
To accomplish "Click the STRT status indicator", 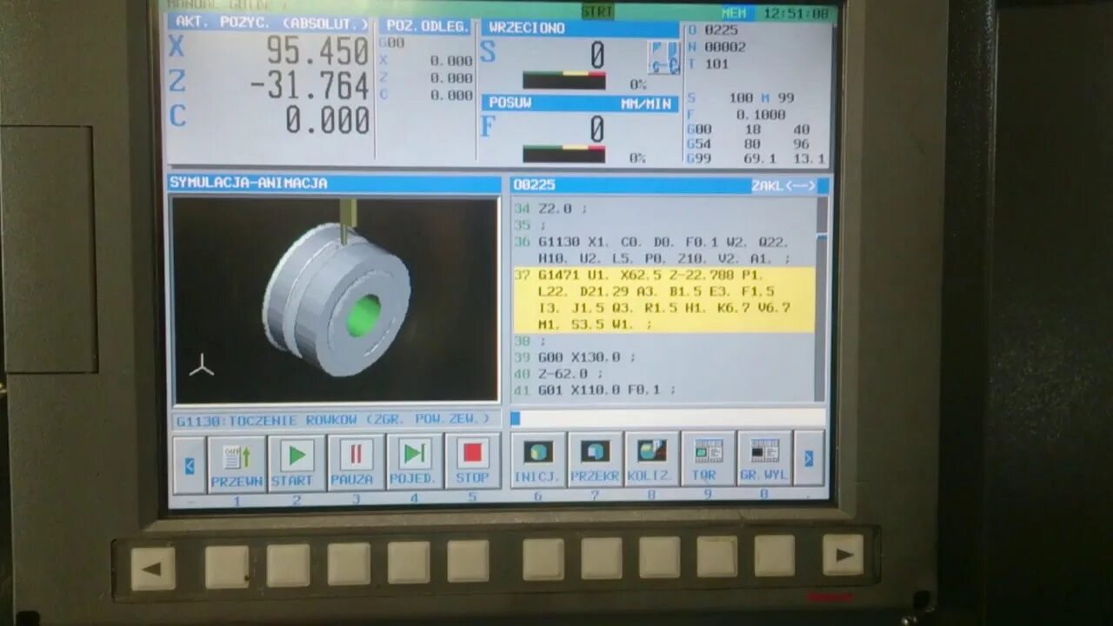I will [x=597, y=12].
